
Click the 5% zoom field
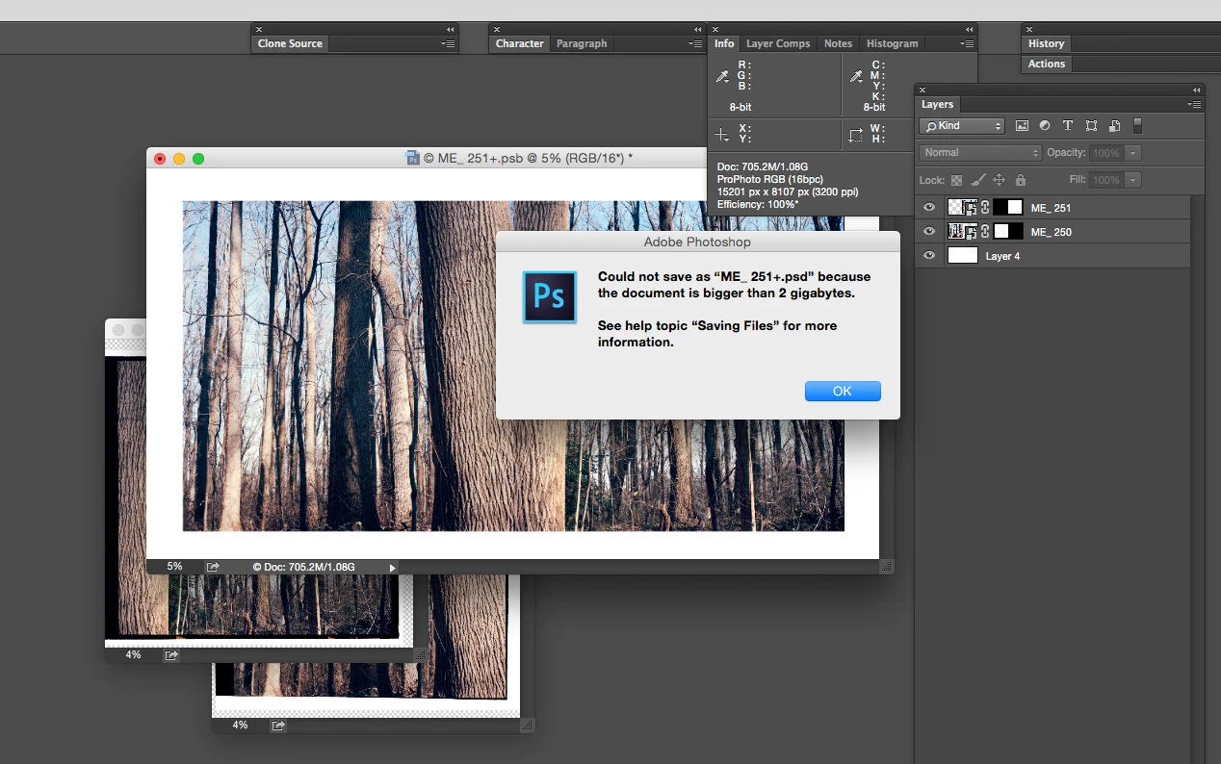pos(174,567)
